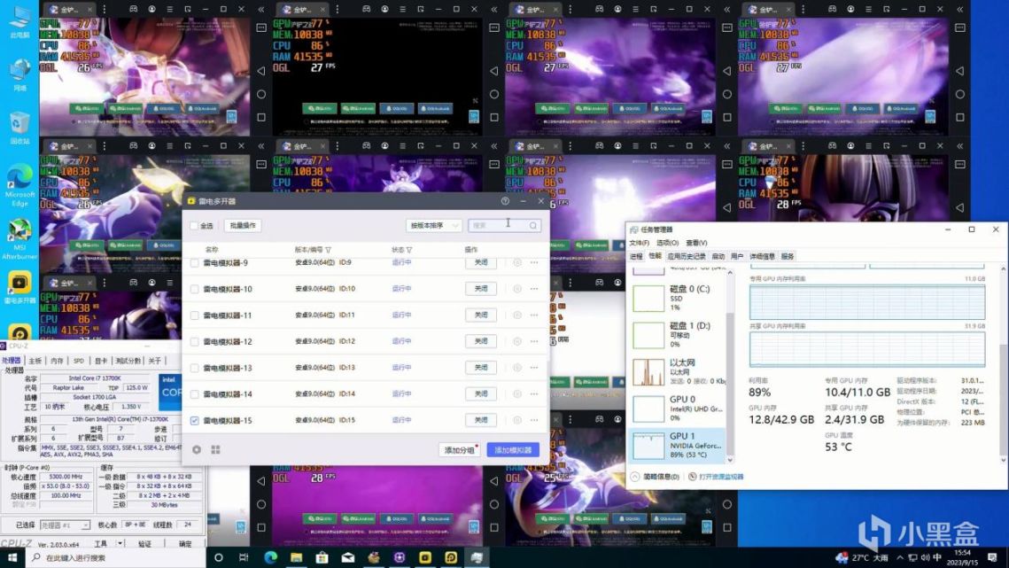
Task: Switch to CPU-Z 内存 tab
Action: click(57, 361)
